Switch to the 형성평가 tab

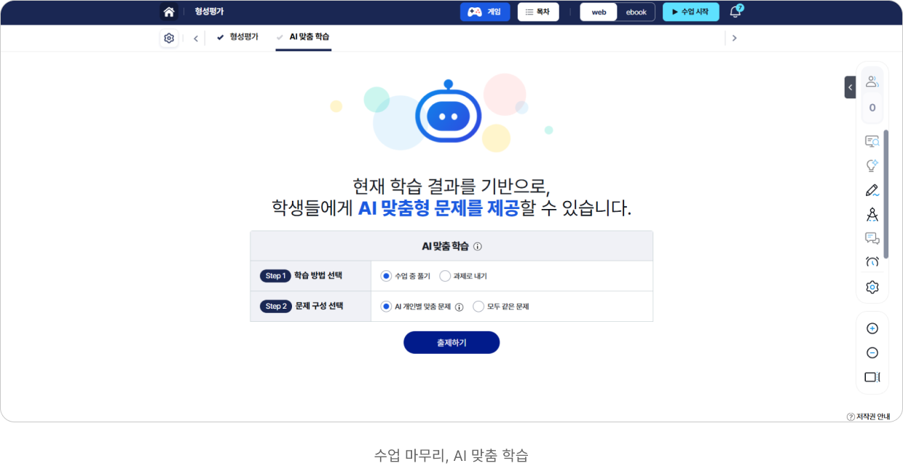[x=237, y=36]
